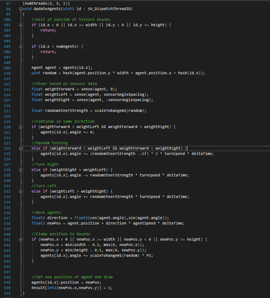Viewport: 270px width, 298px height.
Task: Place cursor in Result assignment on line 150
Action: [39, 288]
